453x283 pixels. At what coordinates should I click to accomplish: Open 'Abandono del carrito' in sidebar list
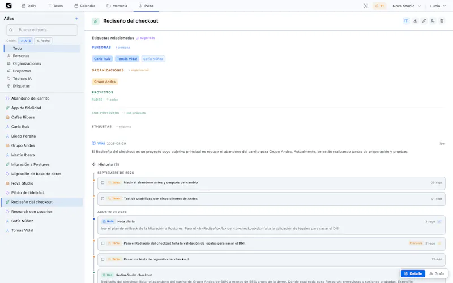tap(42, 98)
